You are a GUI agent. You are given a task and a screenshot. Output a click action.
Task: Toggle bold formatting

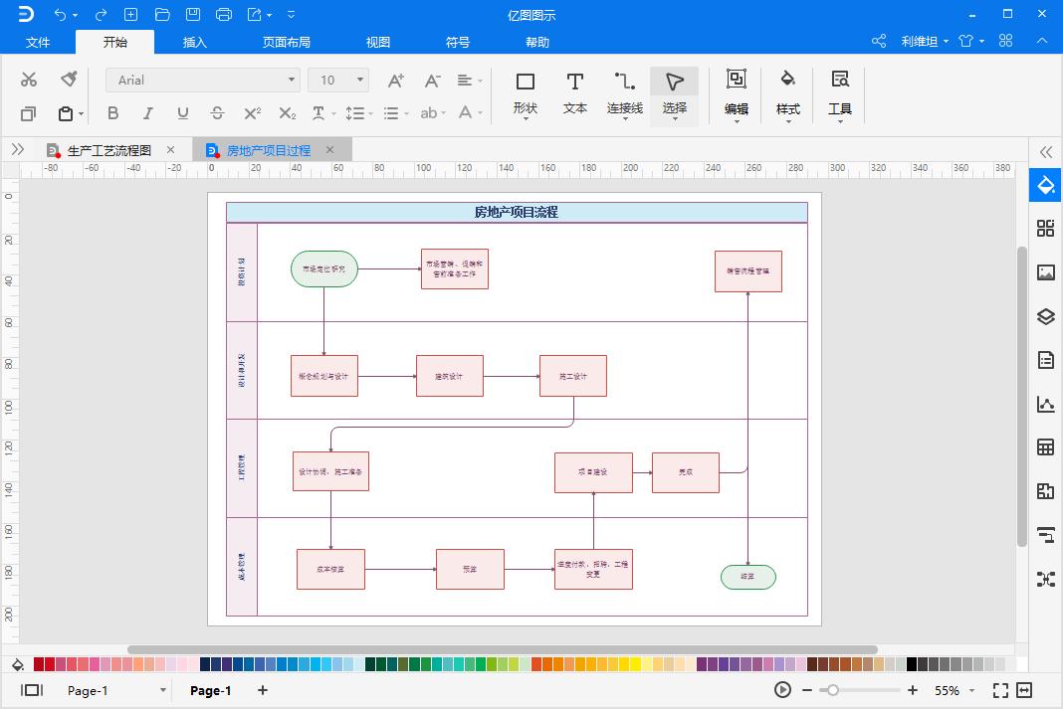112,113
